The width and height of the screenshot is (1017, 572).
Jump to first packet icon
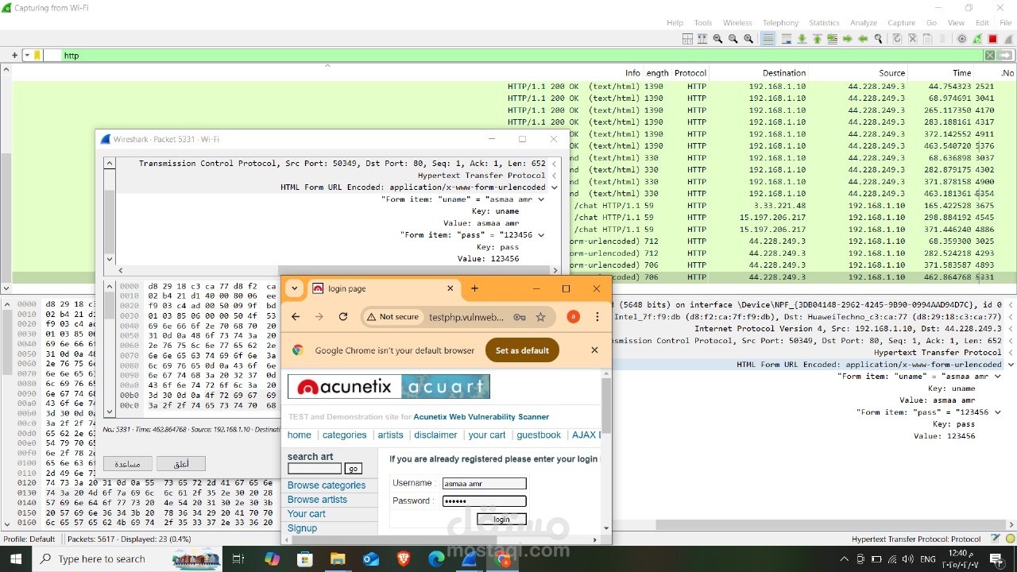pos(817,38)
